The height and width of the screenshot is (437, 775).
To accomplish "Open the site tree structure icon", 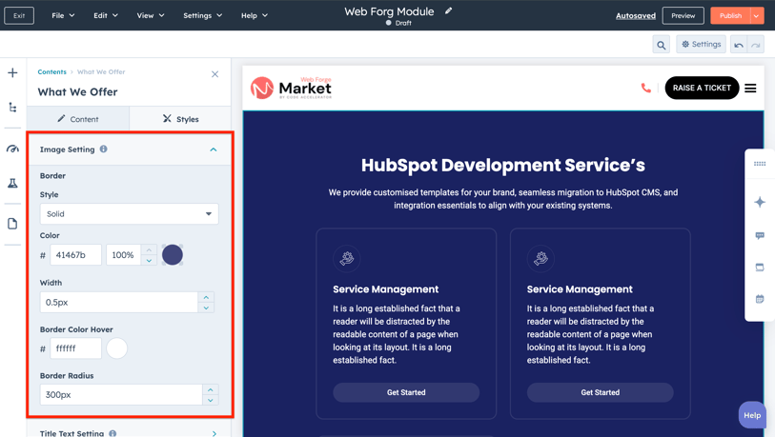I will [x=12, y=108].
